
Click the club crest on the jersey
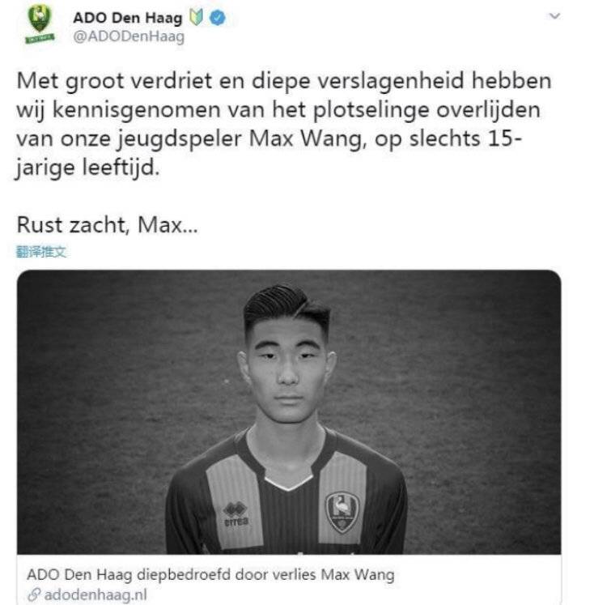point(342,513)
